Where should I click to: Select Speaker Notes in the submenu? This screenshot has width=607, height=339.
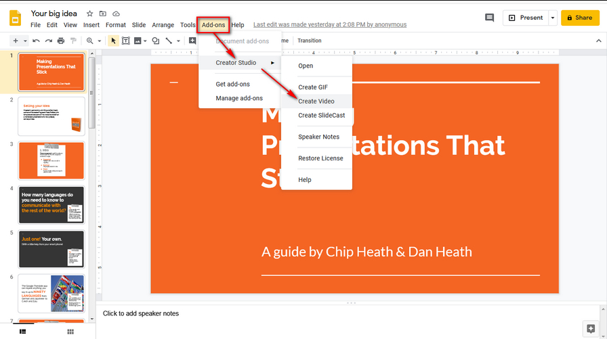click(x=316, y=137)
